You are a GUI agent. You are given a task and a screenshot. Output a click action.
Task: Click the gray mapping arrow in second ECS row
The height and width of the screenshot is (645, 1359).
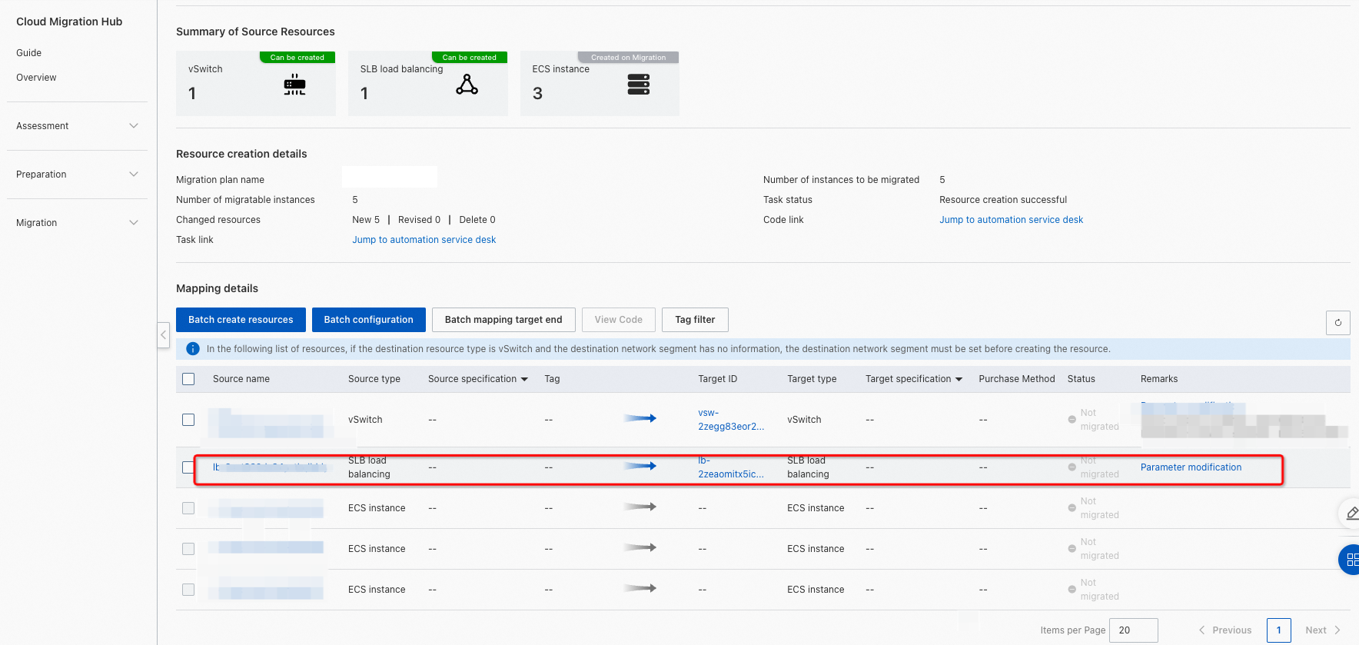tap(640, 547)
